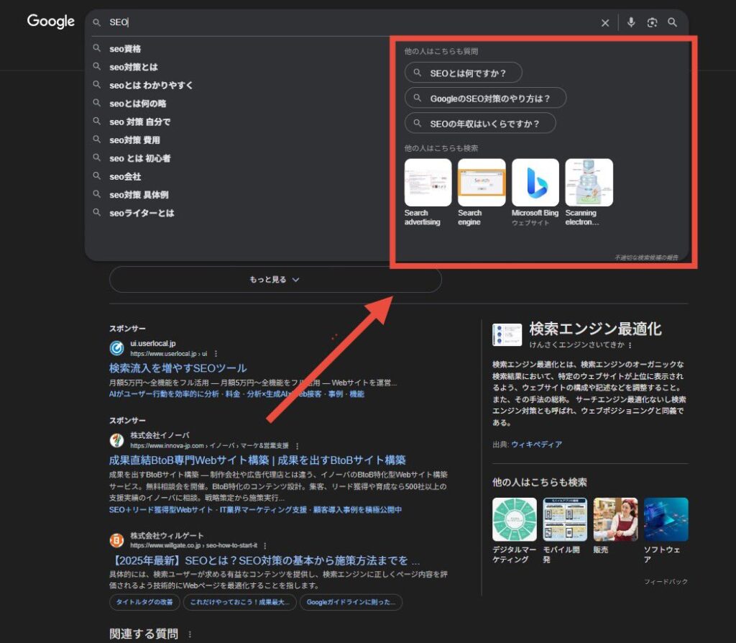Choose the seo会社 suggestion
This screenshot has width=736, height=643.
(x=125, y=176)
